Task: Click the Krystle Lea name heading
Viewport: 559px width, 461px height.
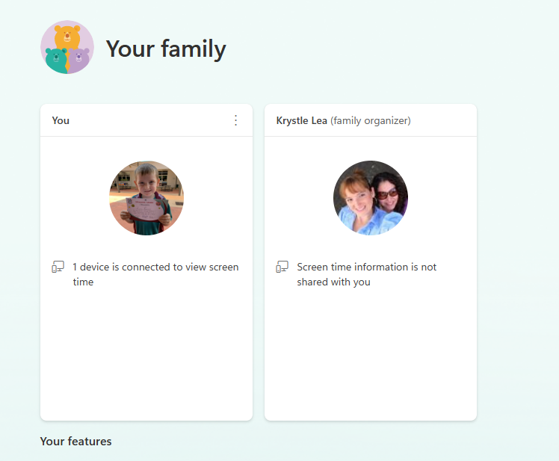Action: click(302, 120)
